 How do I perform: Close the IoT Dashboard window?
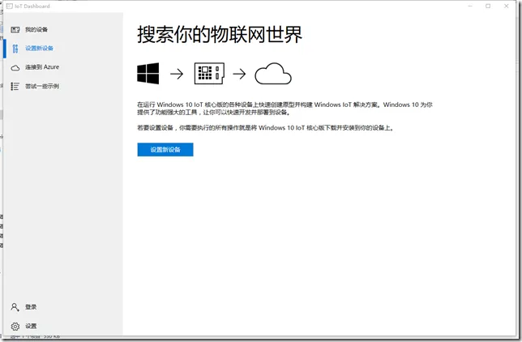506,6
